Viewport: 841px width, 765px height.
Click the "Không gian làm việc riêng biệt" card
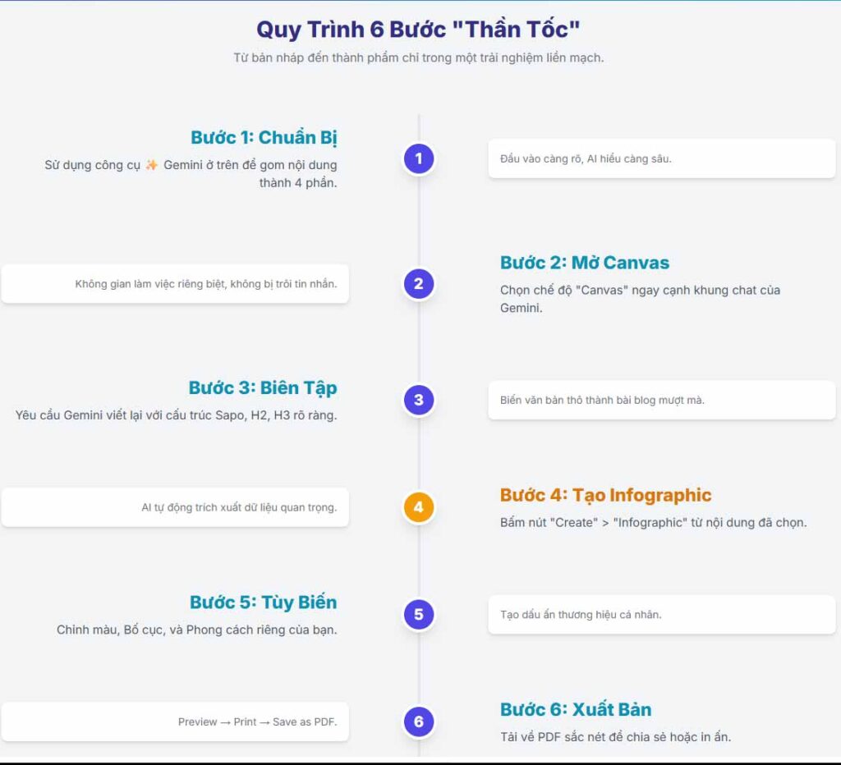pyautogui.click(x=175, y=284)
